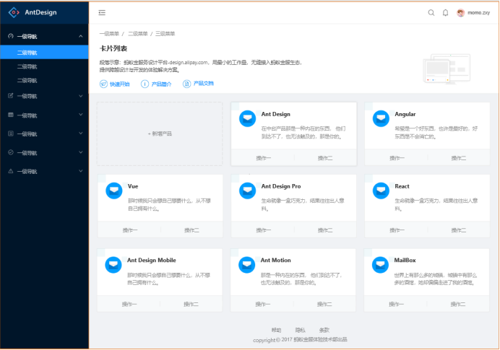Click the 三级菜单 breadcrumb

coord(165,34)
